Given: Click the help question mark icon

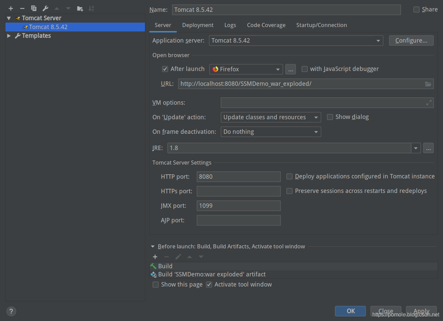Looking at the screenshot, I should (x=11, y=311).
